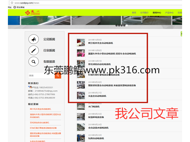Image resolution: width=190 pixels, height=142 pixels.
Task: Click the 最近更新 heading
Action: click(x=33, y=104)
